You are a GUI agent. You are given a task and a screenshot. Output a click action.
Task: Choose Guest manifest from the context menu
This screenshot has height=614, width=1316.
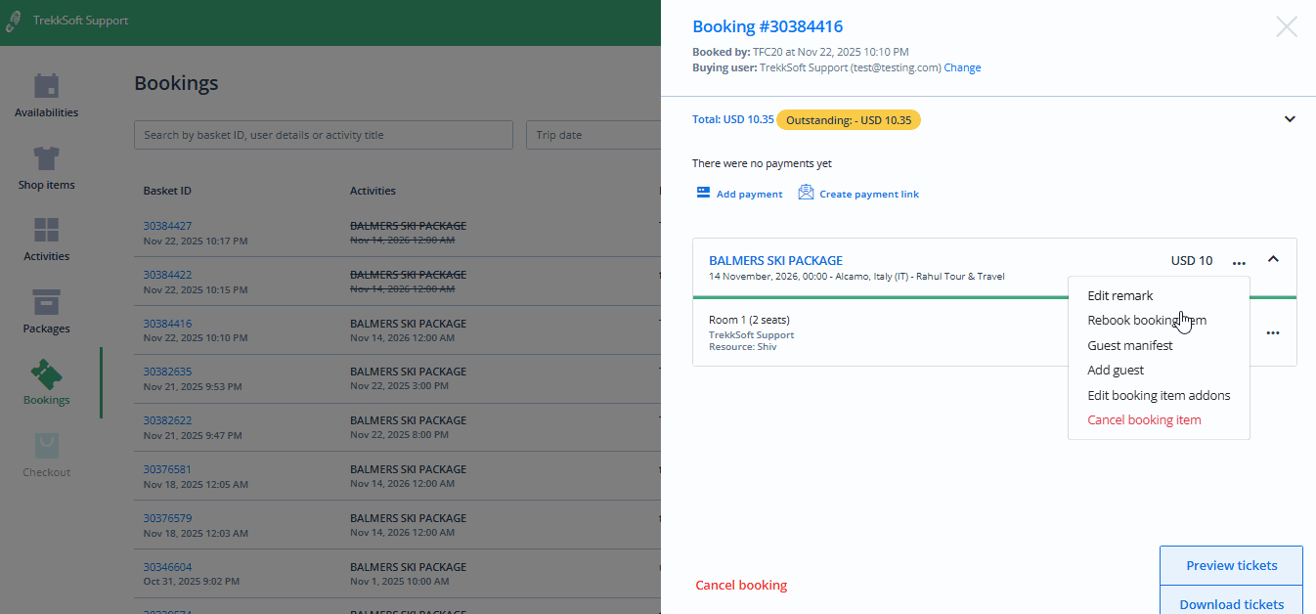(1129, 345)
